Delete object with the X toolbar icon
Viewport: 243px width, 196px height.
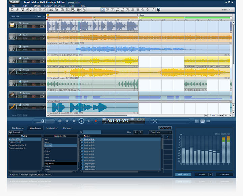click(67, 10)
